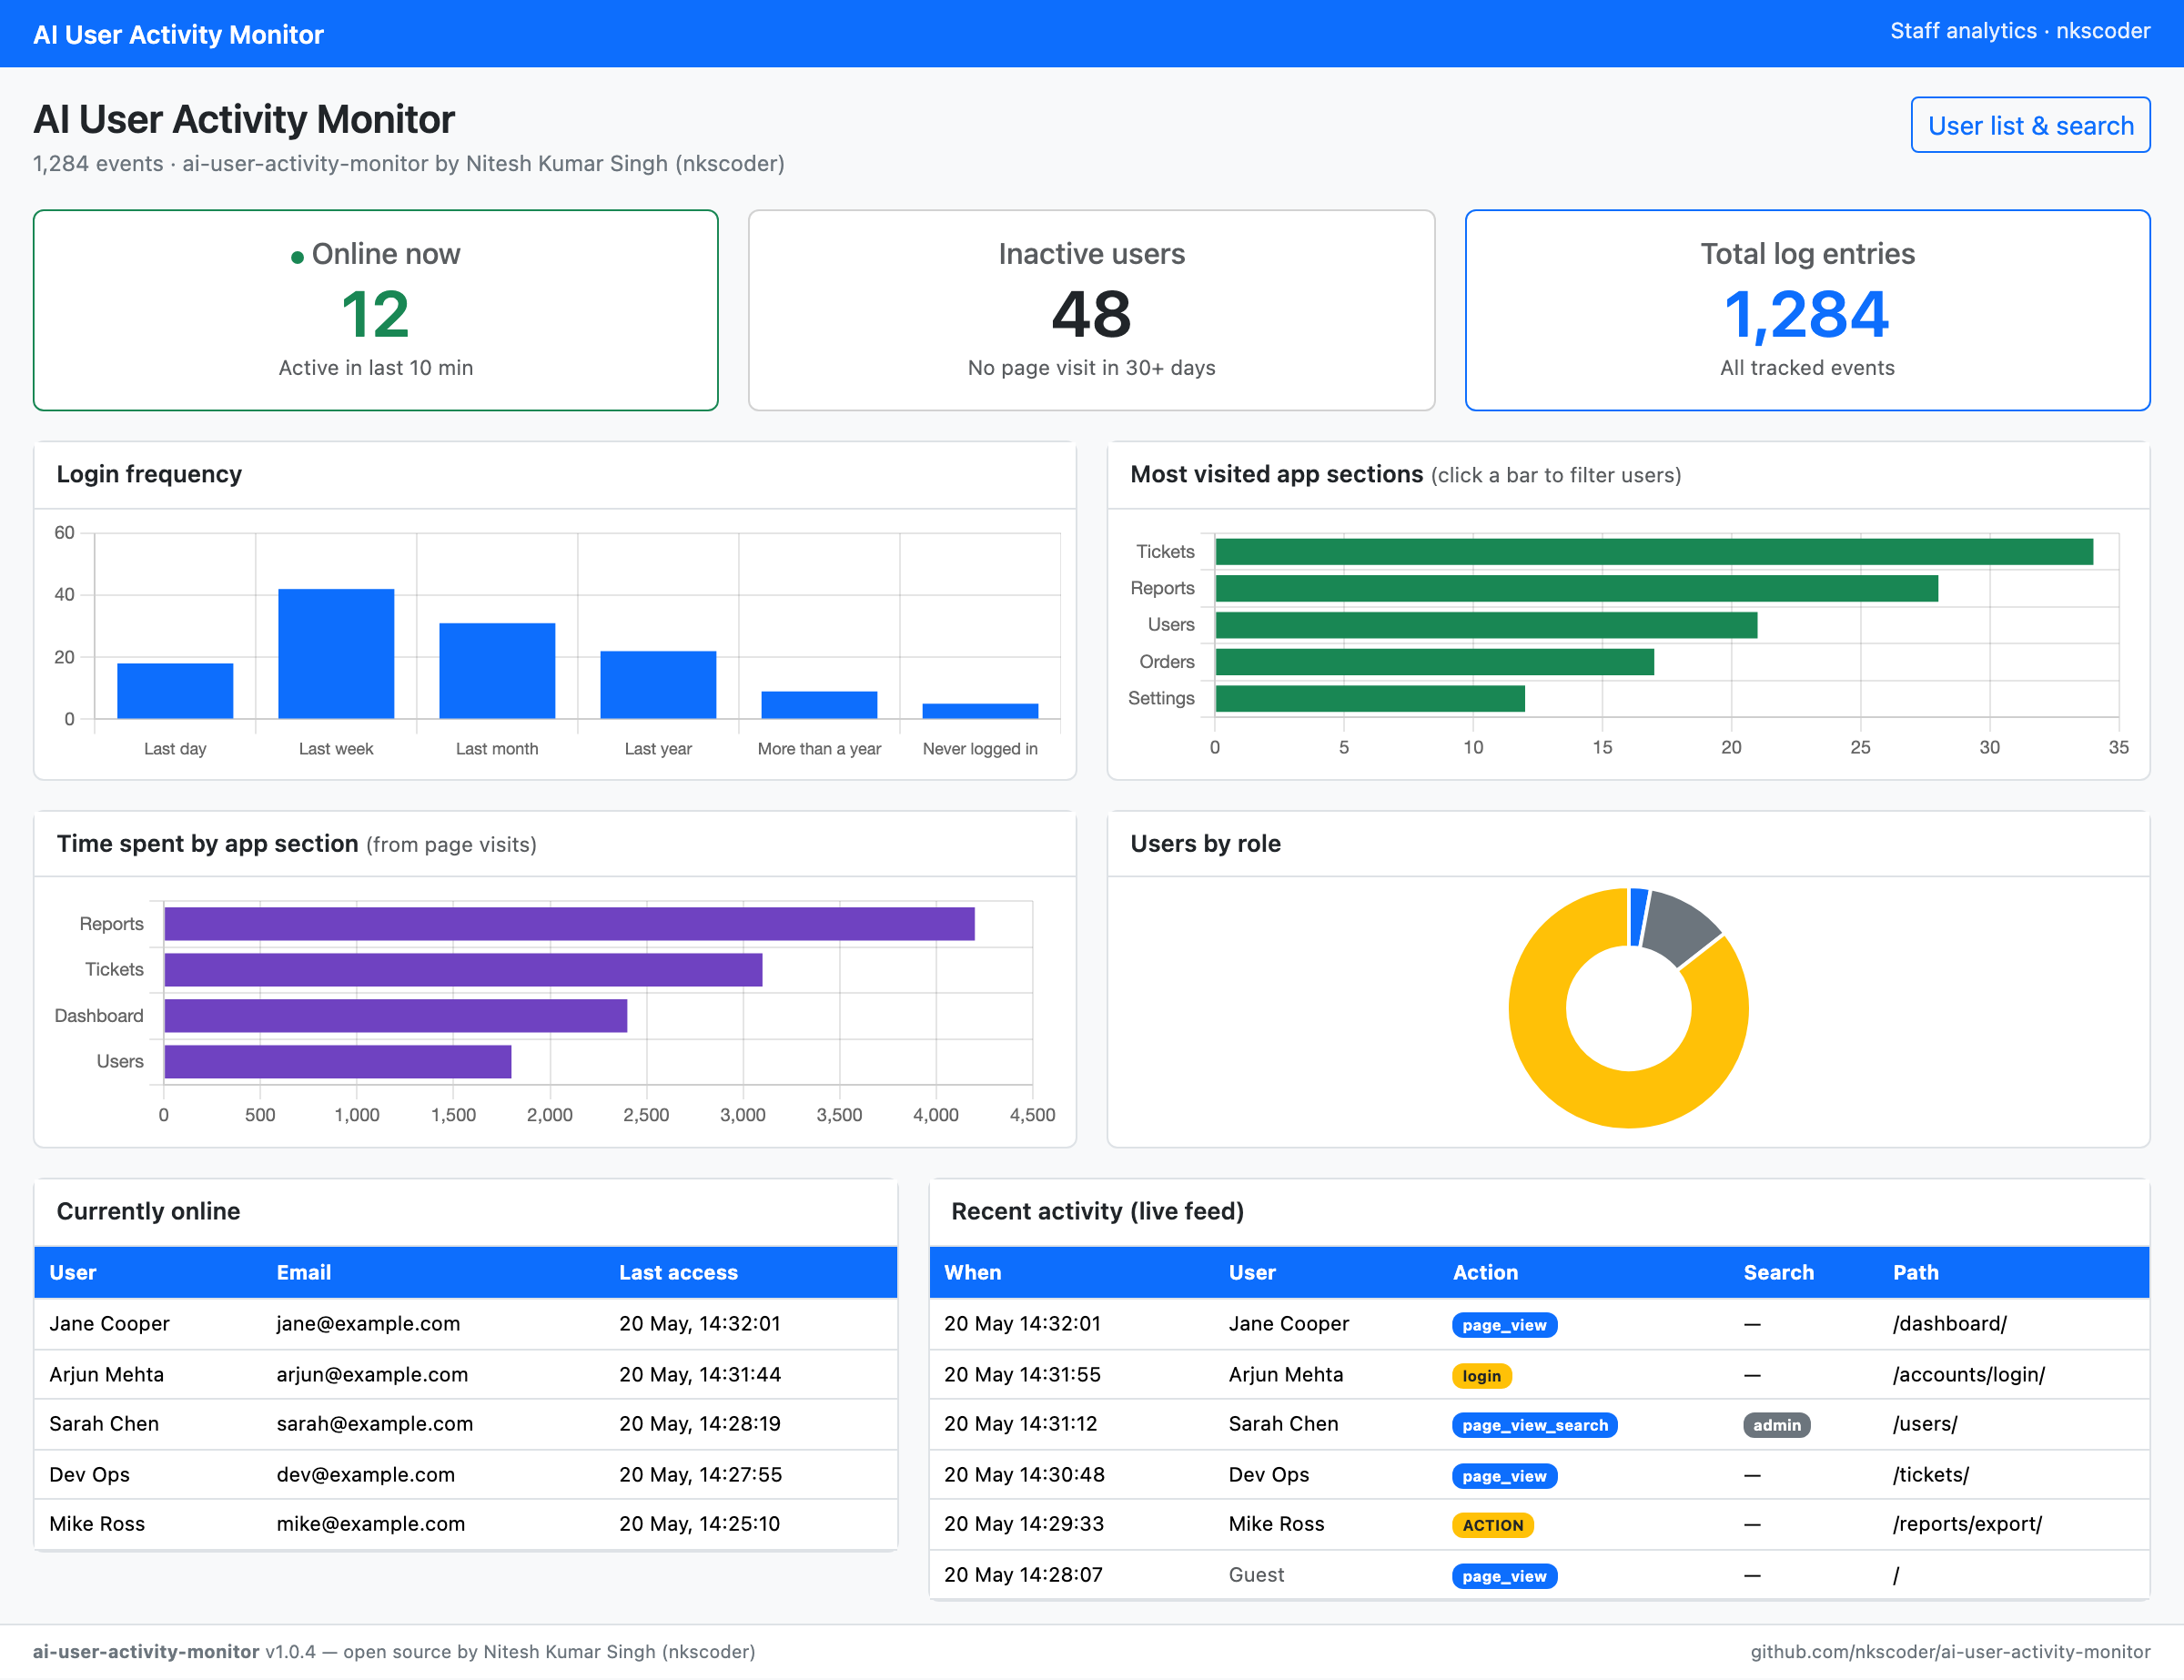This screenshot has width=2184, height=1680.
Task: Click the Action column header
Action: click(x=1485, y=1272)
